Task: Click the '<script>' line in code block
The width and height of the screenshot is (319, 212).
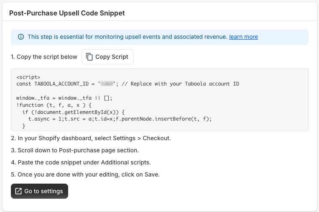Action: pos(28,77)
